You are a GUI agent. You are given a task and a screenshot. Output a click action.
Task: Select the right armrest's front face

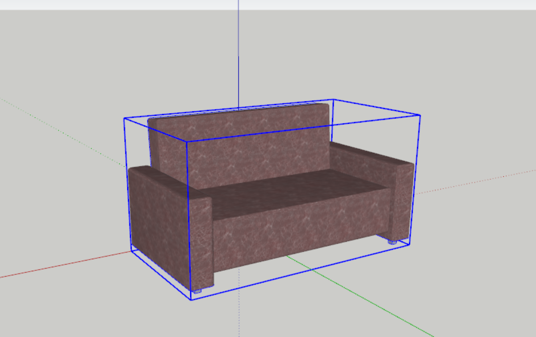click(x=402, y=201)
